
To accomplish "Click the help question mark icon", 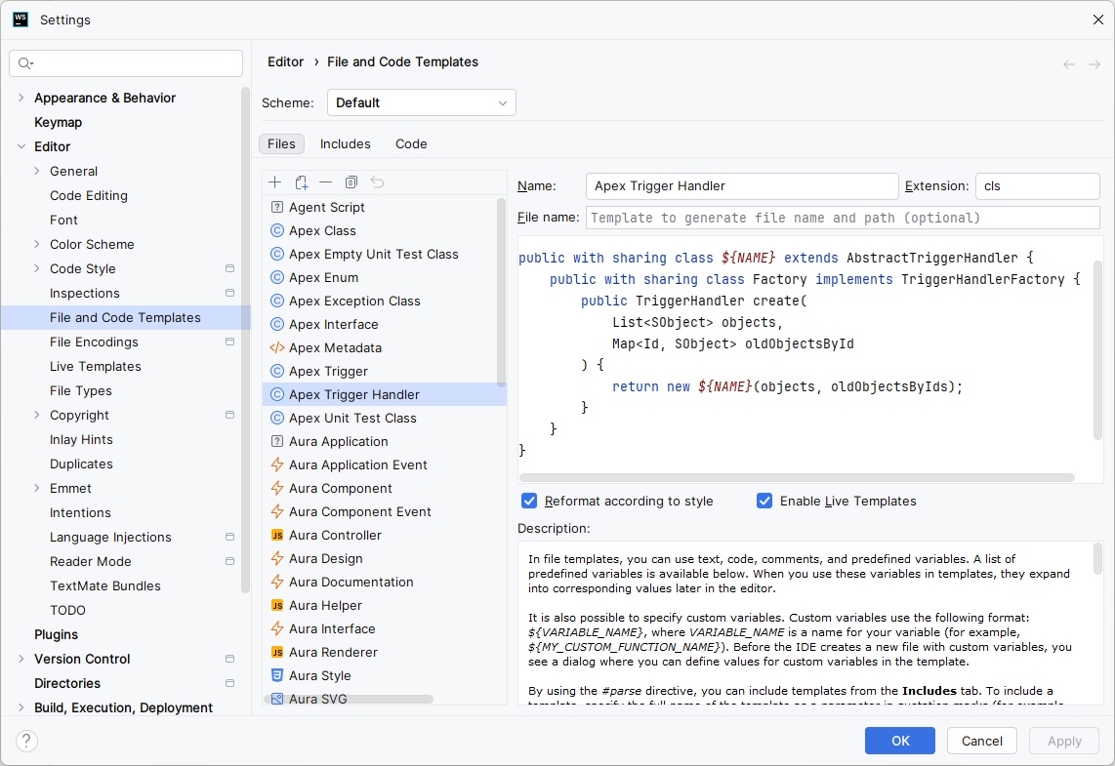I will [26, 741].
